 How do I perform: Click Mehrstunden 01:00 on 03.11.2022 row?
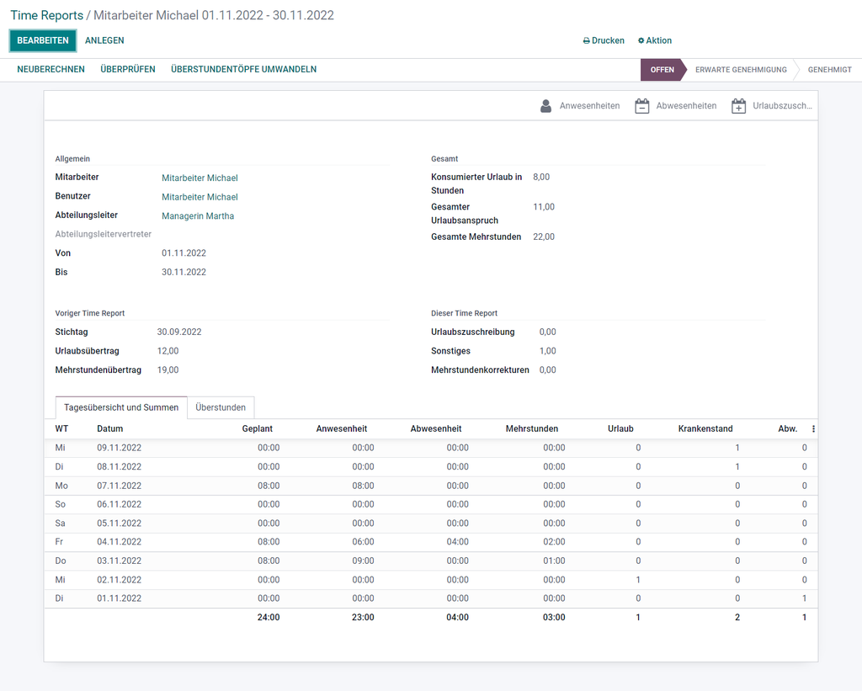click(554, 561)
